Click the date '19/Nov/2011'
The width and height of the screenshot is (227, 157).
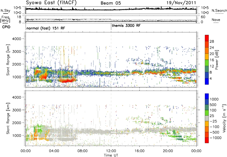click(181, 3)
